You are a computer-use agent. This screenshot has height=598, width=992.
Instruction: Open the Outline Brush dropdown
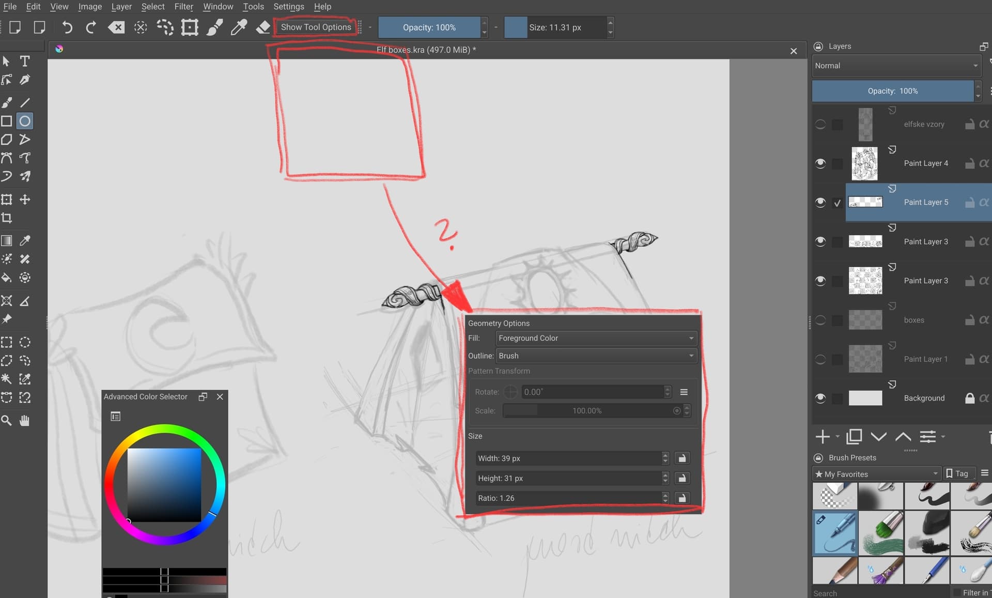coord(596,356)
